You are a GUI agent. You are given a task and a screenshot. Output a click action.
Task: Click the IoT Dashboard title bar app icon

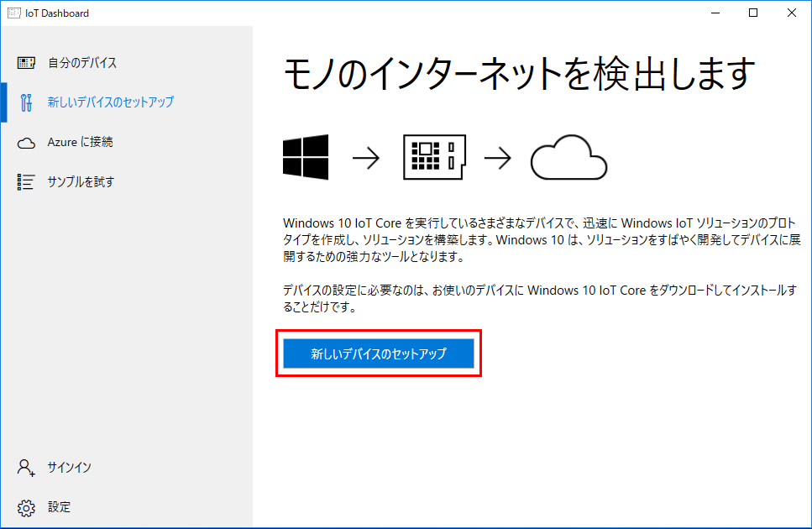[14, 13]
